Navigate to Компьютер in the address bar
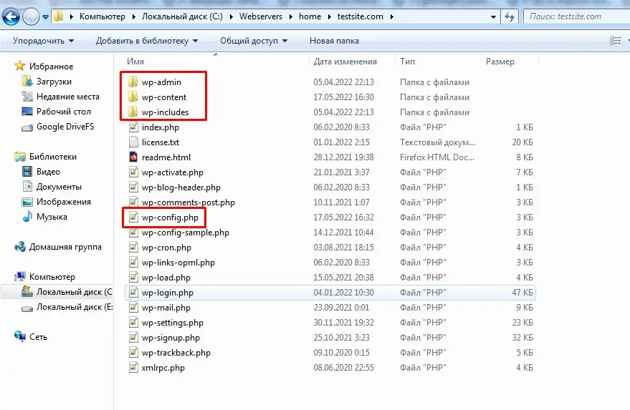This screenshot has height=410, width=630. pyautogui.click(x=102, y=16)
